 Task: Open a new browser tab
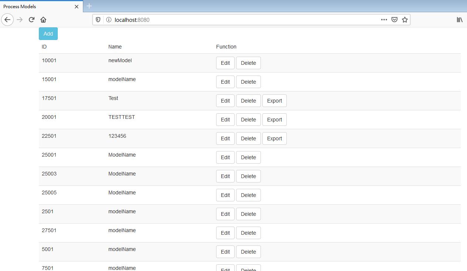click(x=89, y=6)
